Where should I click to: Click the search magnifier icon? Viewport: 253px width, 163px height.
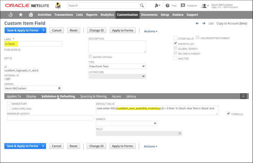coord(142,5)
